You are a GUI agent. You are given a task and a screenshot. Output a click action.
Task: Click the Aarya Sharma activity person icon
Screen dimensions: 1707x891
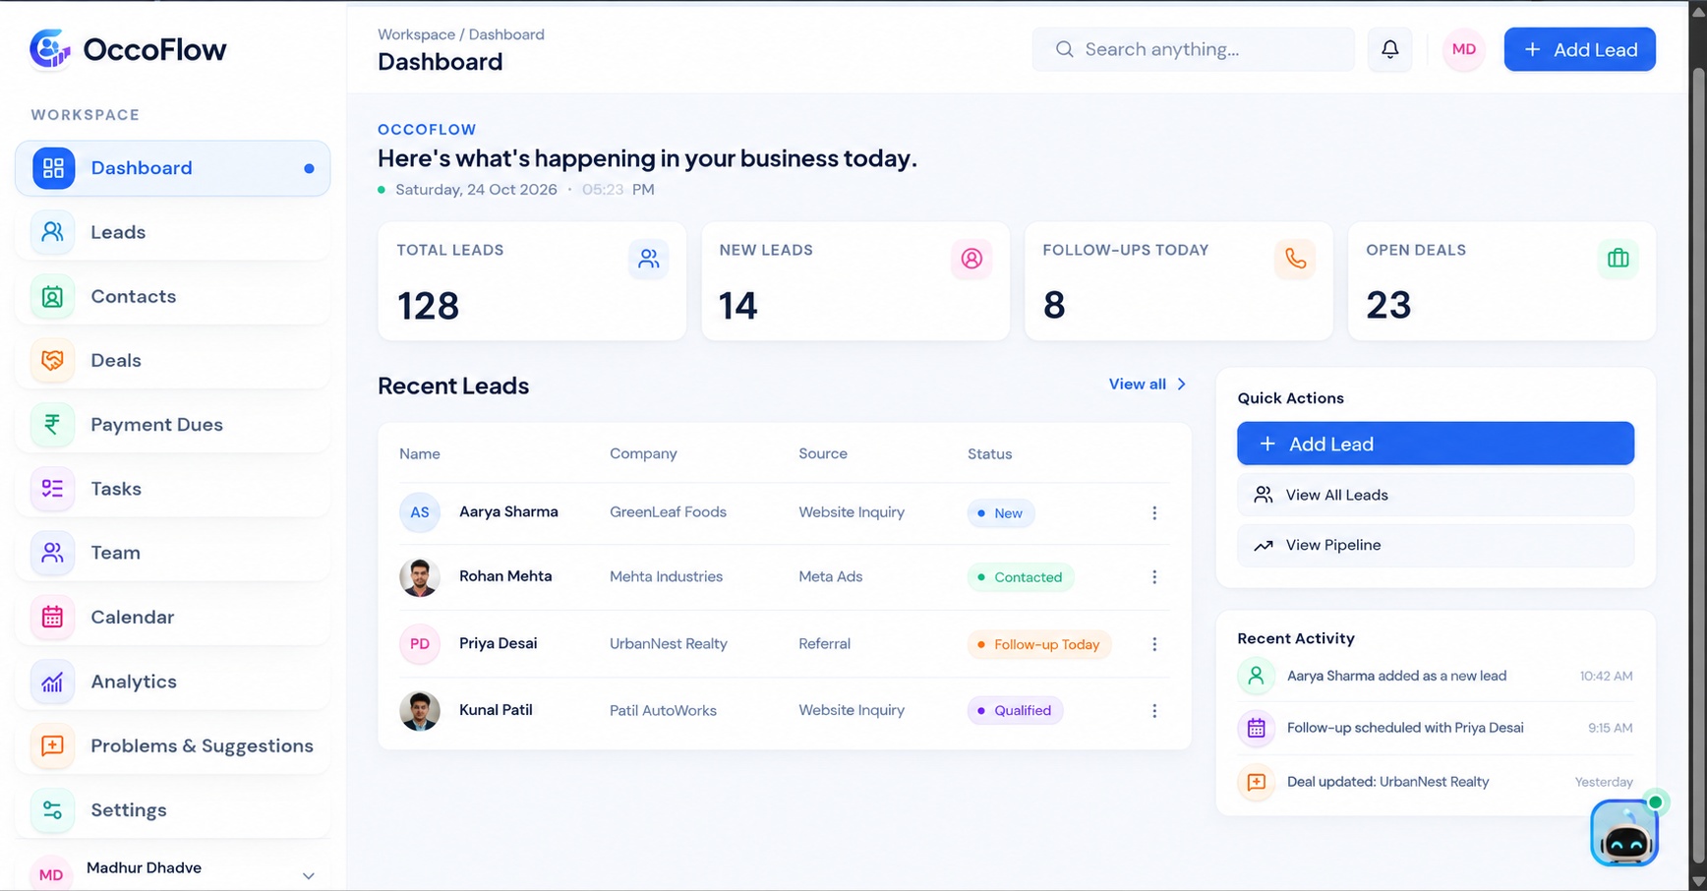click(1256, 676)
